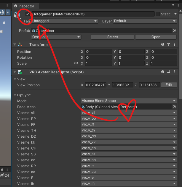This screenshot has width=182, height=187.
Task: Toggle the left panel lock icon at bottom
Action: pos(2,169)
